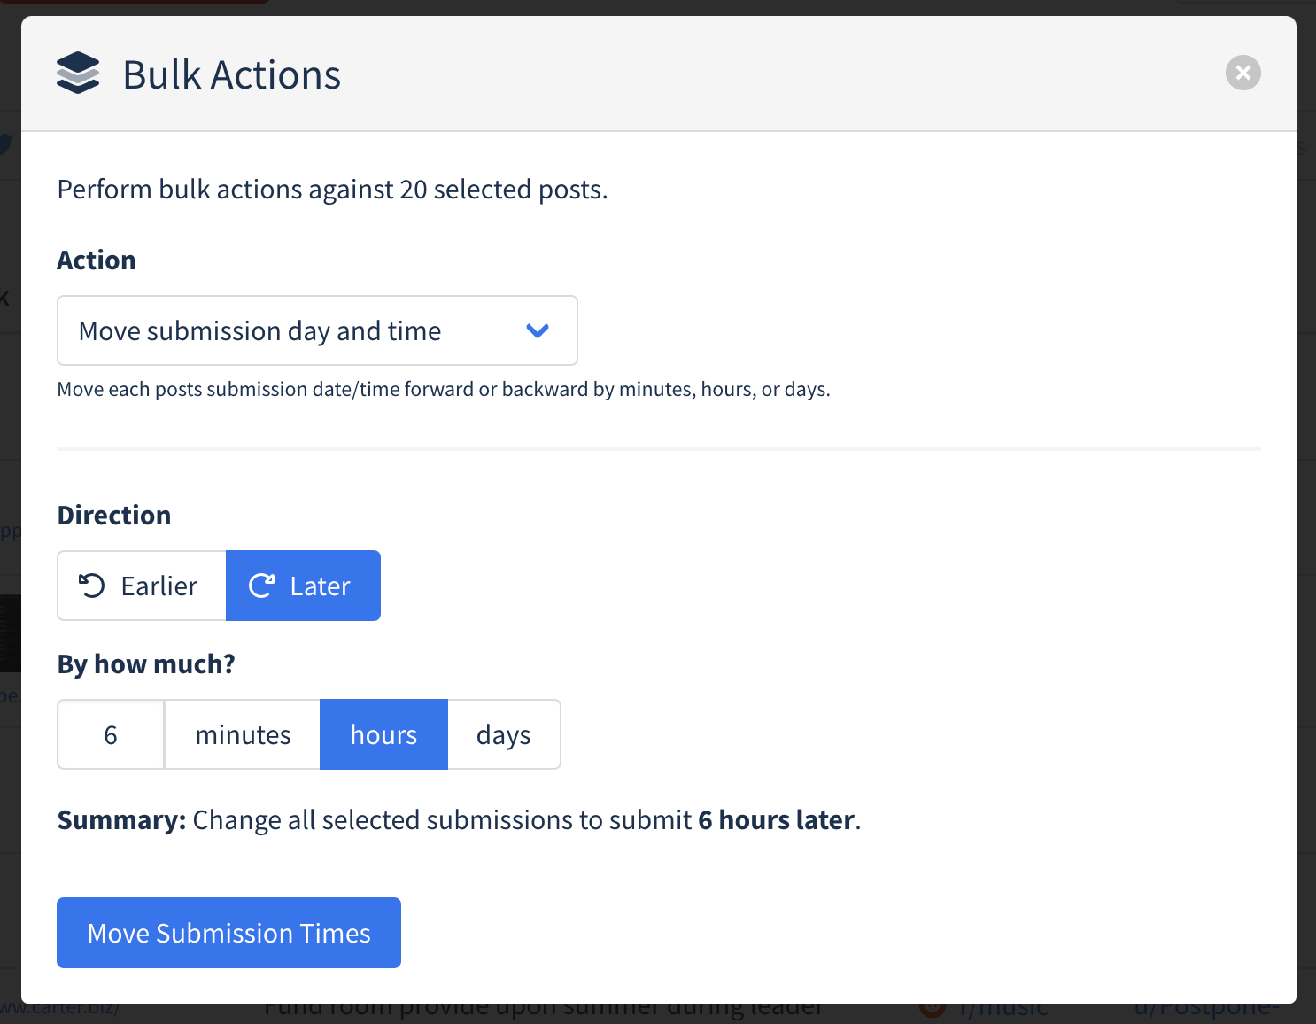Switch the Direction to Earlier
Viewport: 1316px width, 1024px height.
click(142, 586)
